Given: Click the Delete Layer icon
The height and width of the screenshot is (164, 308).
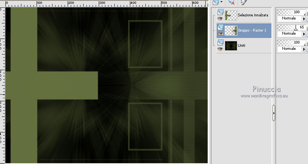Looking at the screenshot, I should tap(232, 2).
